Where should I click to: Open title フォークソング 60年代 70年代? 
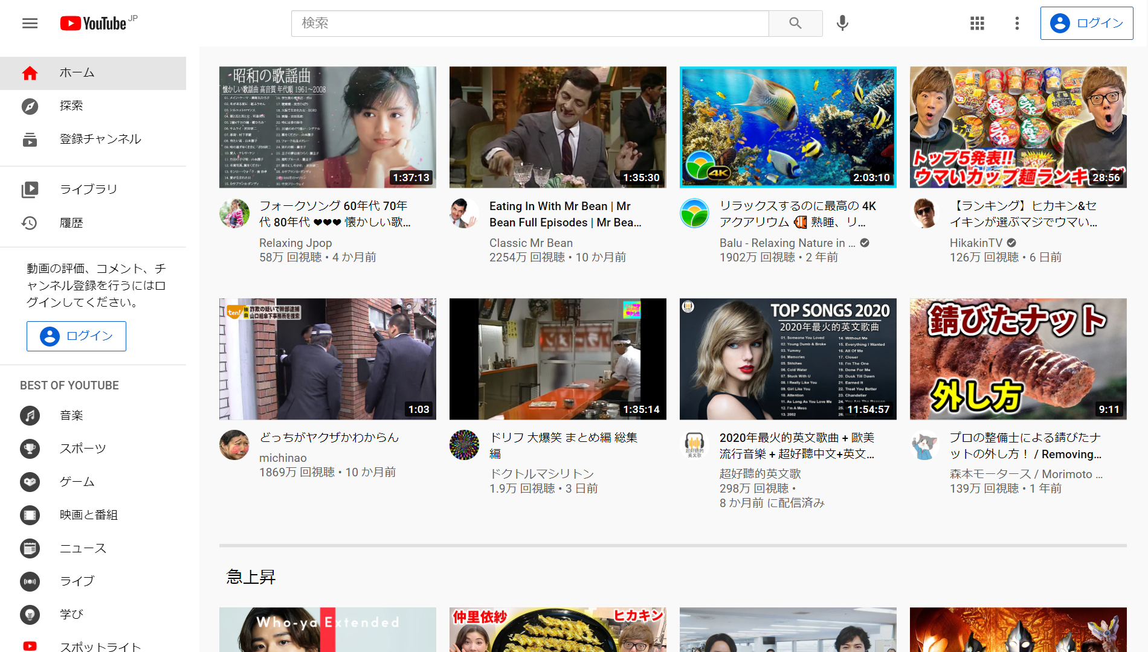(335, 214)
